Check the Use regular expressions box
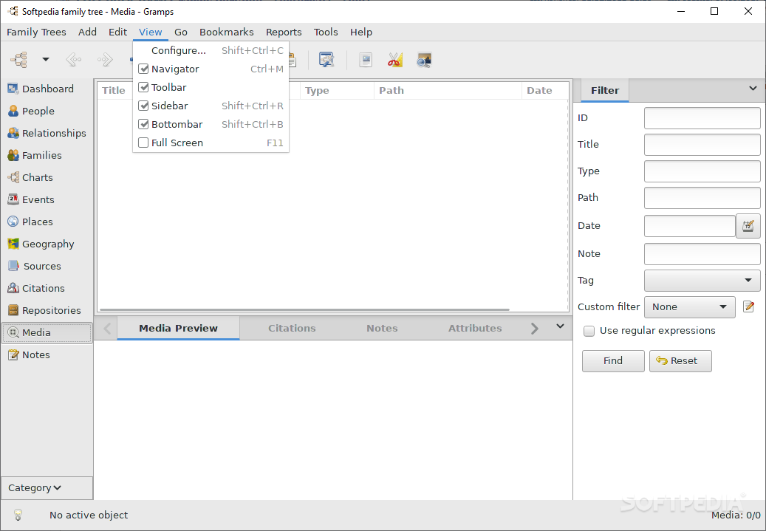This screenshot has height=531, width=766. pyautogui.click(x=589, y=331)
